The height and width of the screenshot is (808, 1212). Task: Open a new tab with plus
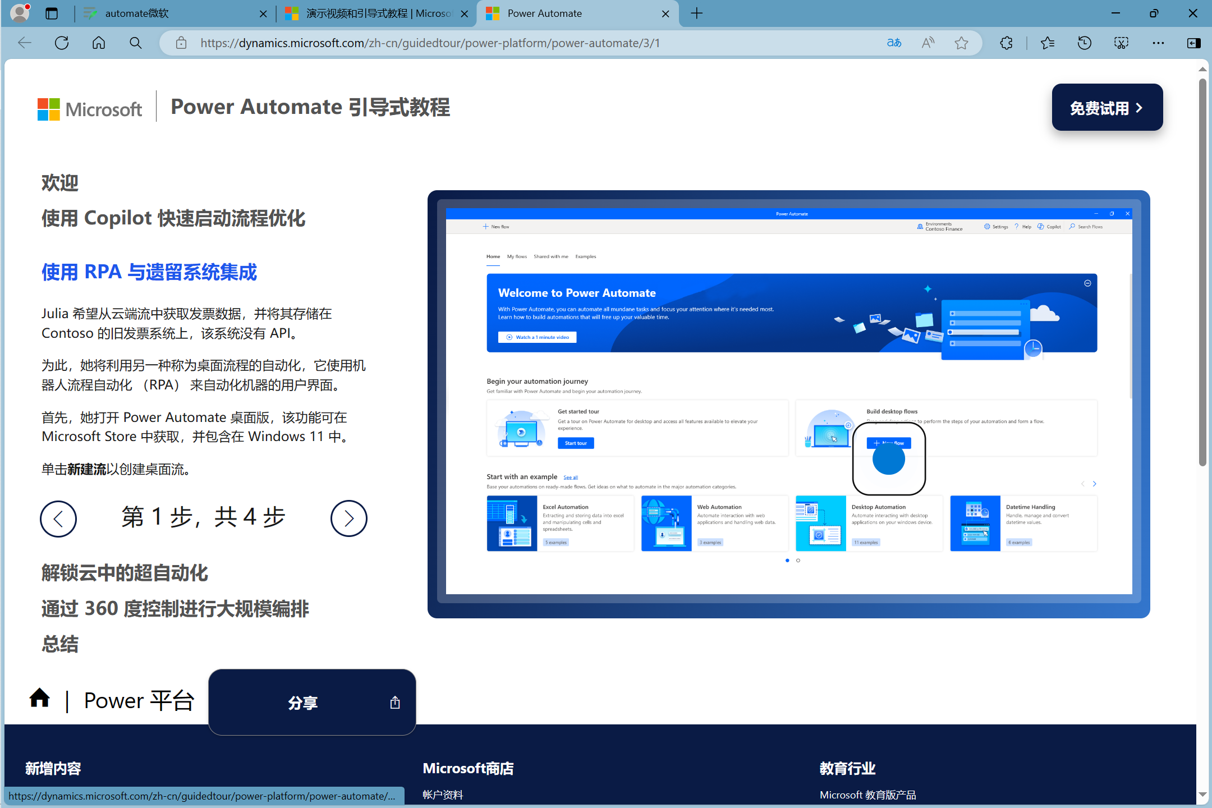click(696, 13)
